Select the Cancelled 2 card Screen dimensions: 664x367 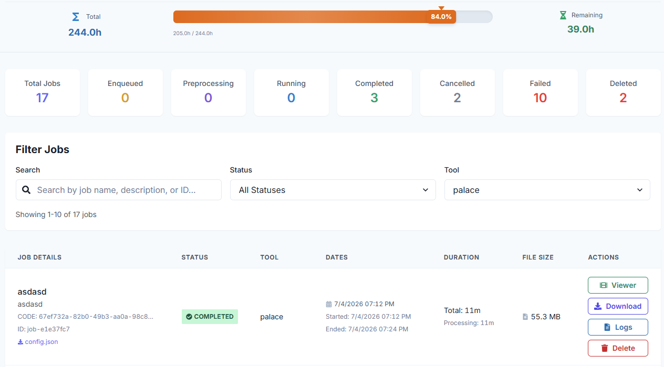point(458,92)
